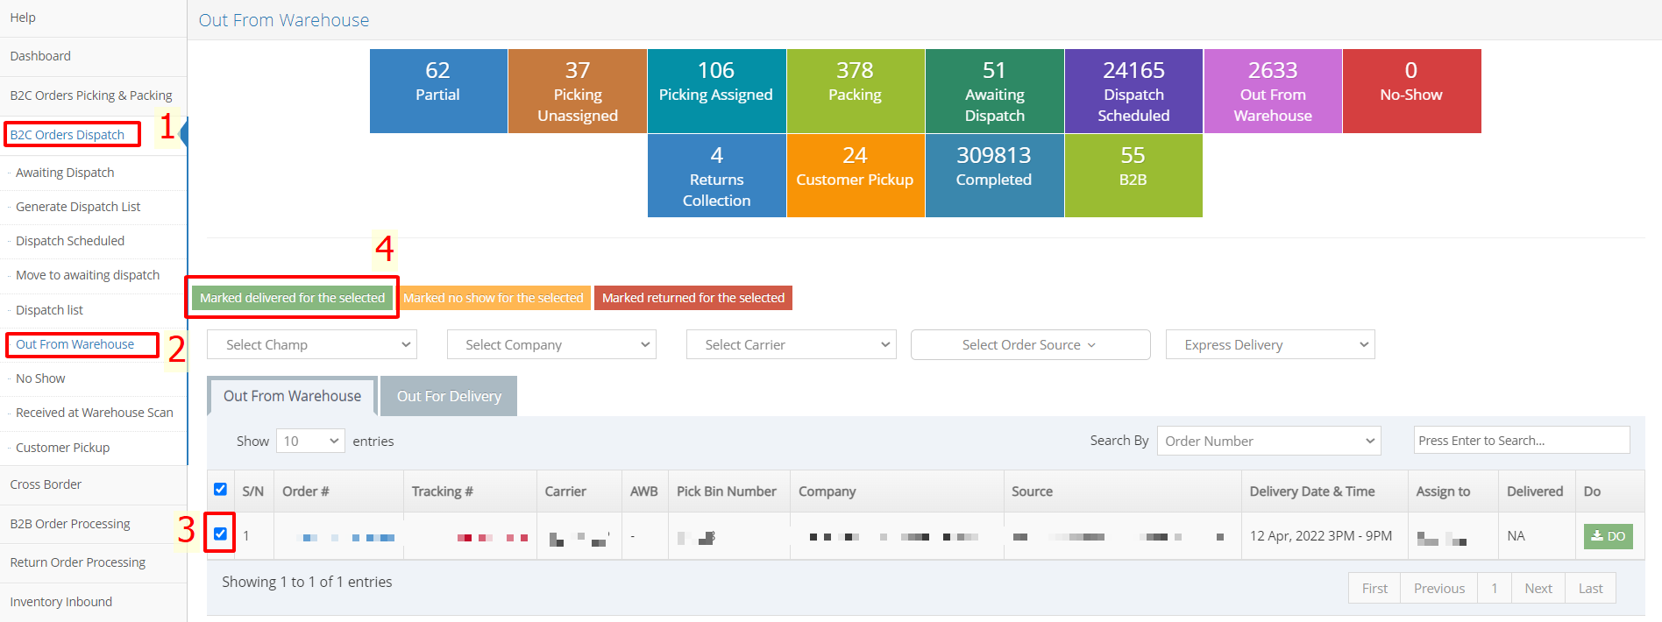Open the Select Carrier dropdown
The image size is (1662, 622).
coord(791,345)
